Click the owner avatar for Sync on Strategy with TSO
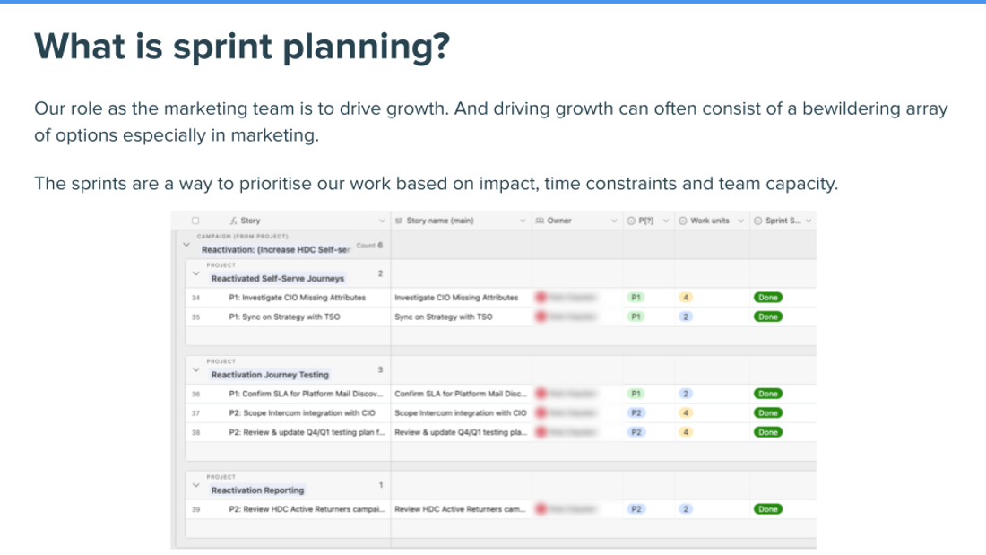 542,317
